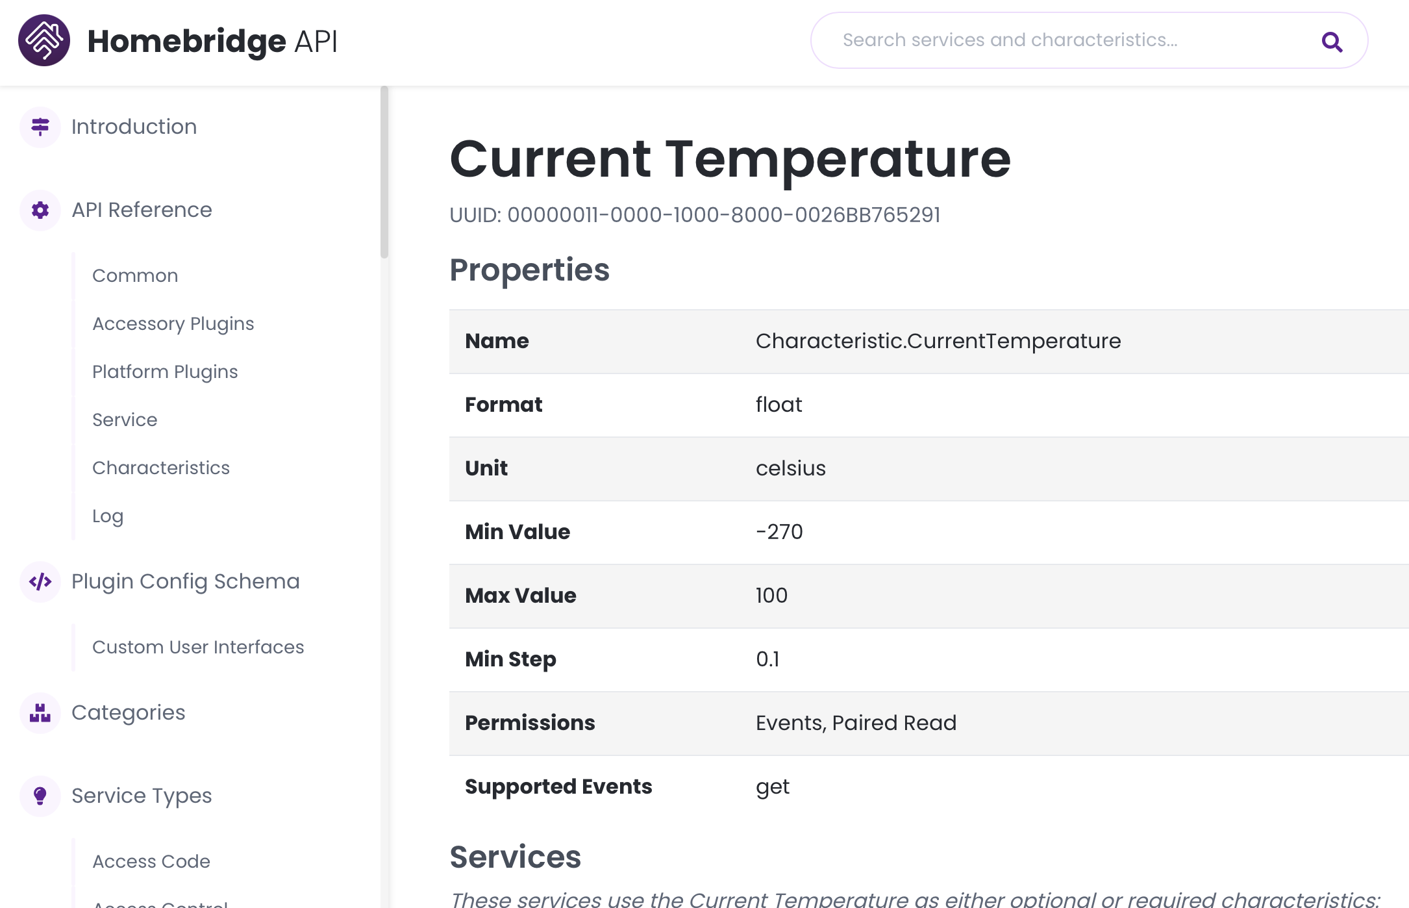Click the Homebridge API title text

click(212, 41)
